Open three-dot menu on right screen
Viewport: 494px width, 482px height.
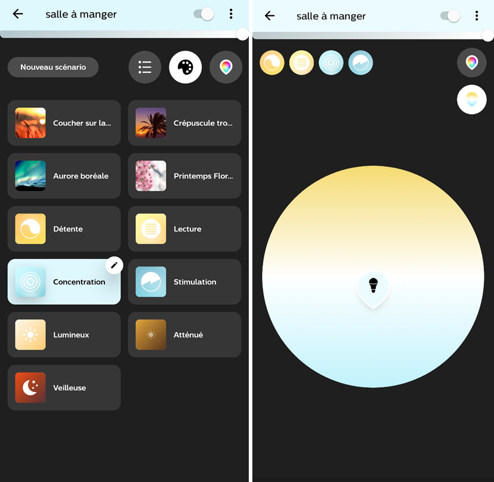[477, 16]
